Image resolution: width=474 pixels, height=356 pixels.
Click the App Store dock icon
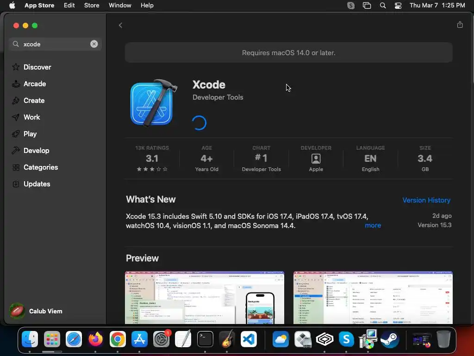139,339
